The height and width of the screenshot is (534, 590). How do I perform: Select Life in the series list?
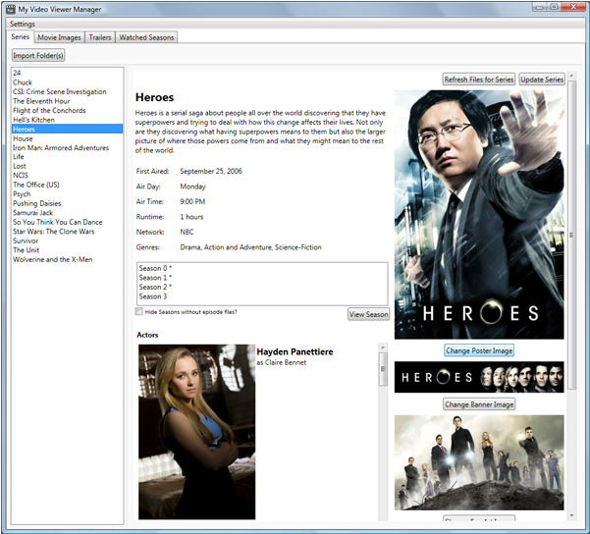coord(67,157)
